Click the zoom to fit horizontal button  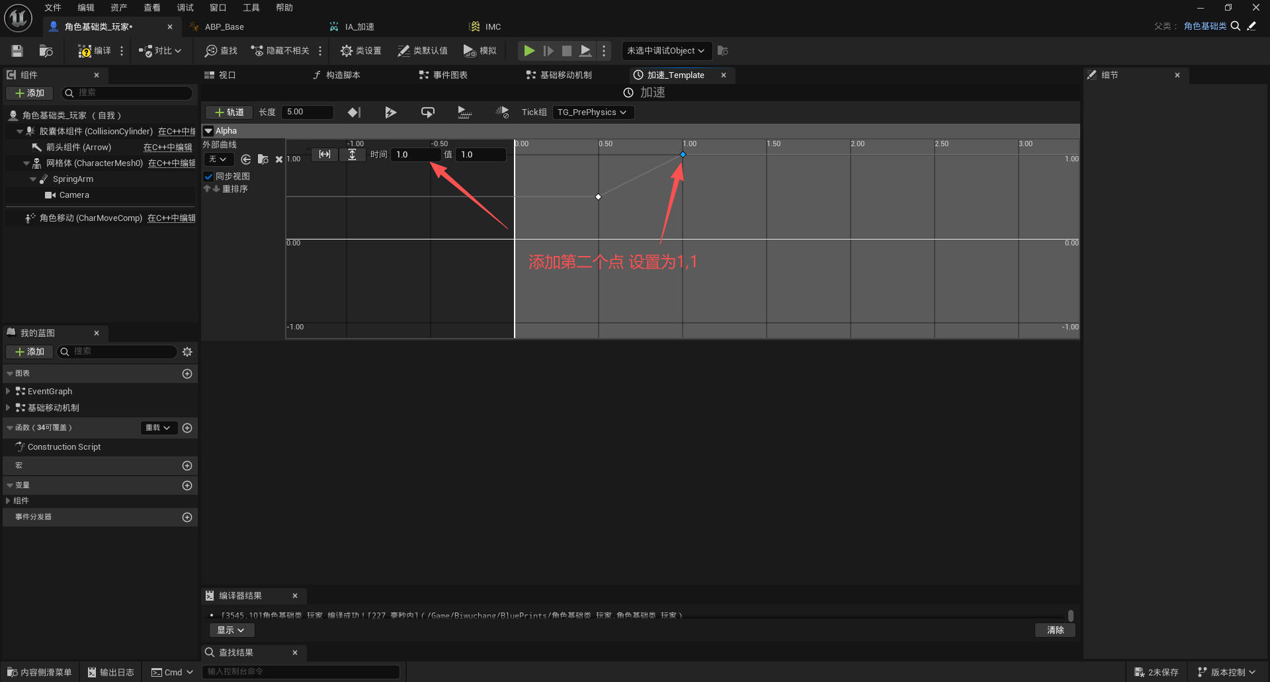(325, 154)
